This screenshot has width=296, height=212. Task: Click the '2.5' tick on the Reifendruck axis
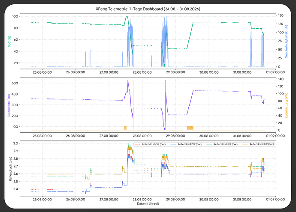coord(16,182)
